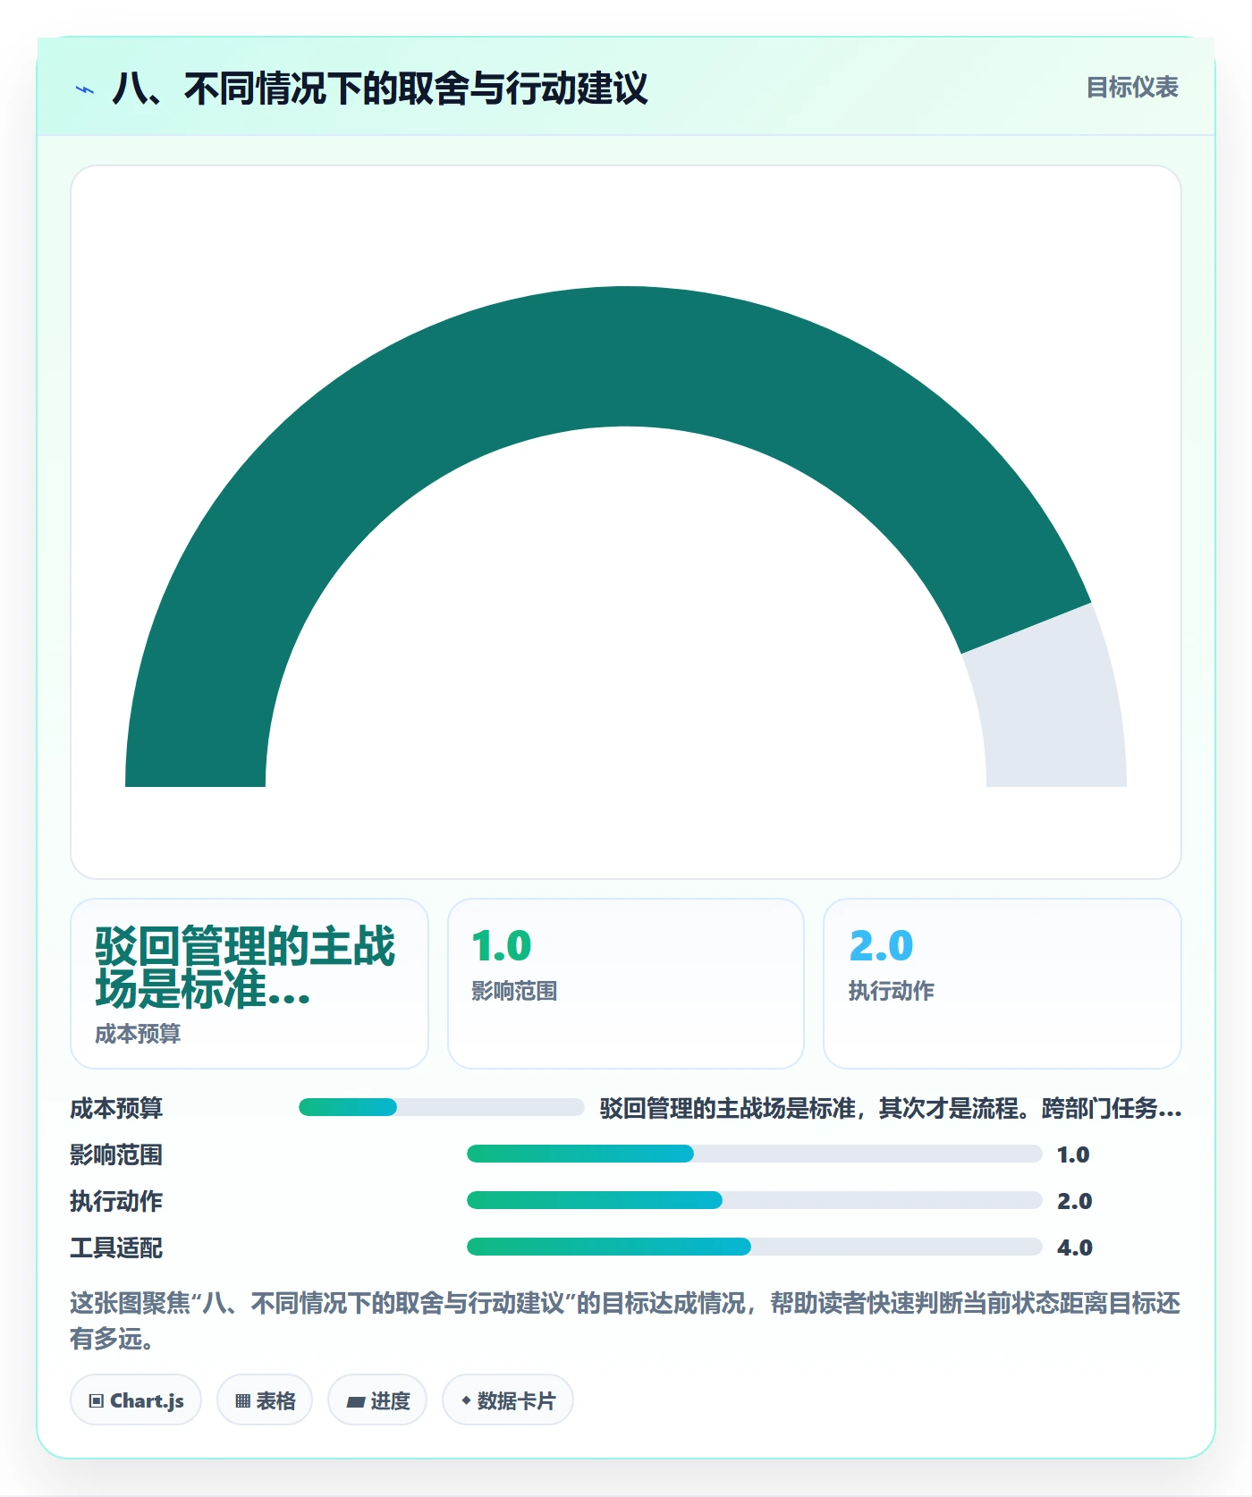This screenshot has width=1252, height=1497.
Task: Click the 目标仪表 label in header
Action: point(1132,88)
